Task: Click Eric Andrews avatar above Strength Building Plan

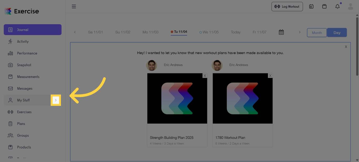Action: [x=152, y=65]
